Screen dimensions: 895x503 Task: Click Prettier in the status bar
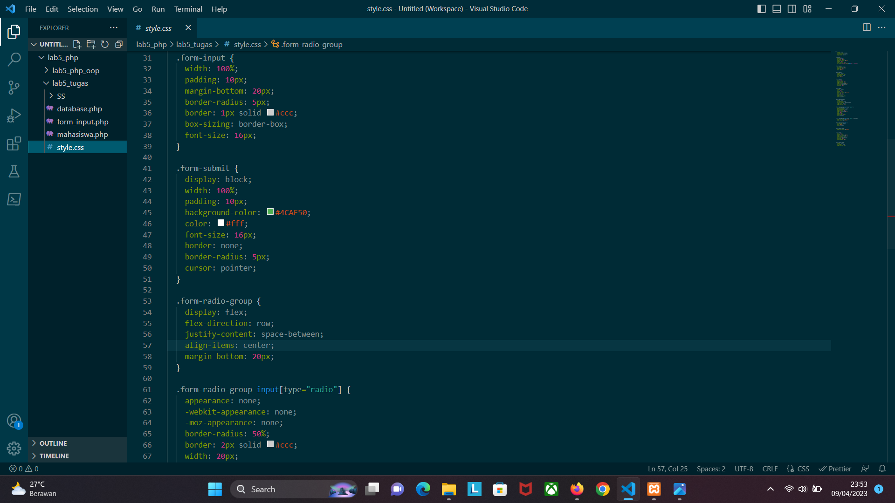tap(835, 469)
